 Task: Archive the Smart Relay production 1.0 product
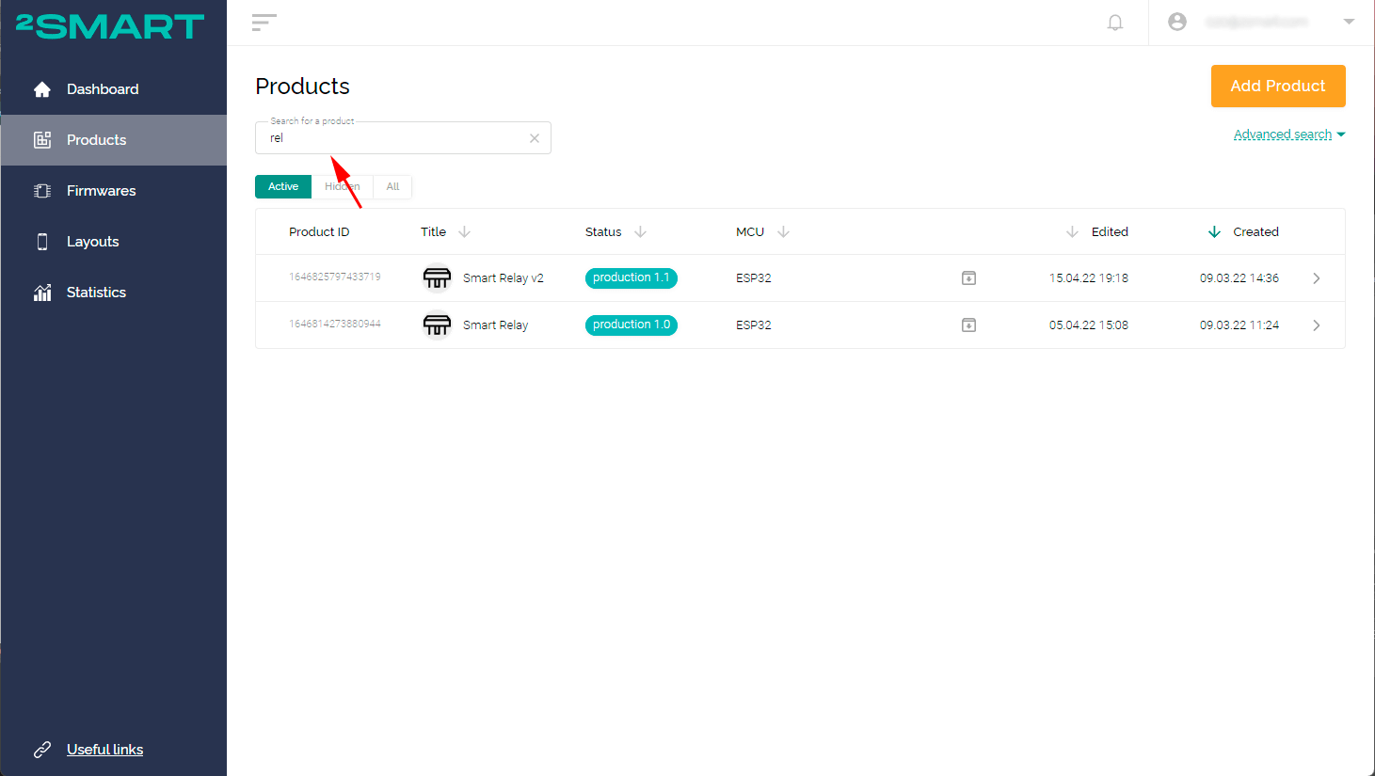click(x=968, y=325)
